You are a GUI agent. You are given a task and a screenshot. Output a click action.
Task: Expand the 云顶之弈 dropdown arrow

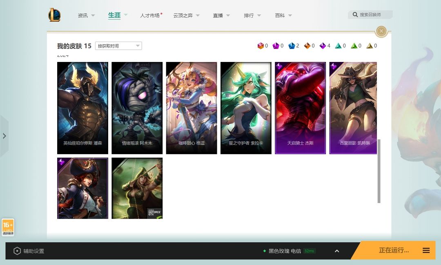click(198, 15)
